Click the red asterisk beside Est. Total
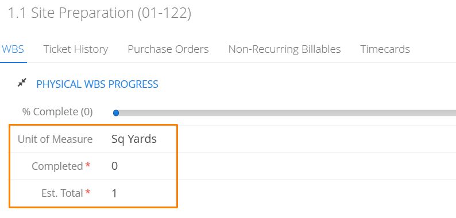The image size is (456, 218). tap(87, 192)
